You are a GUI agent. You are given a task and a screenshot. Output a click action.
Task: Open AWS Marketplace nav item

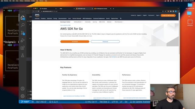coord(87,18)
